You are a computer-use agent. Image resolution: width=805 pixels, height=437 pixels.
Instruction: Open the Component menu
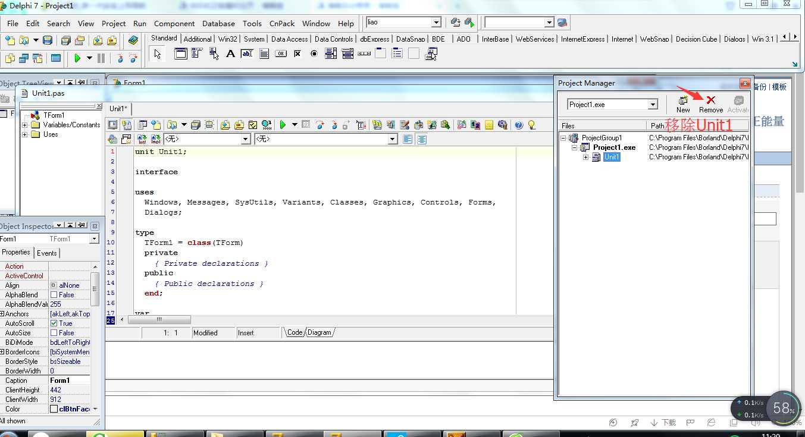[x=174, y=24]
